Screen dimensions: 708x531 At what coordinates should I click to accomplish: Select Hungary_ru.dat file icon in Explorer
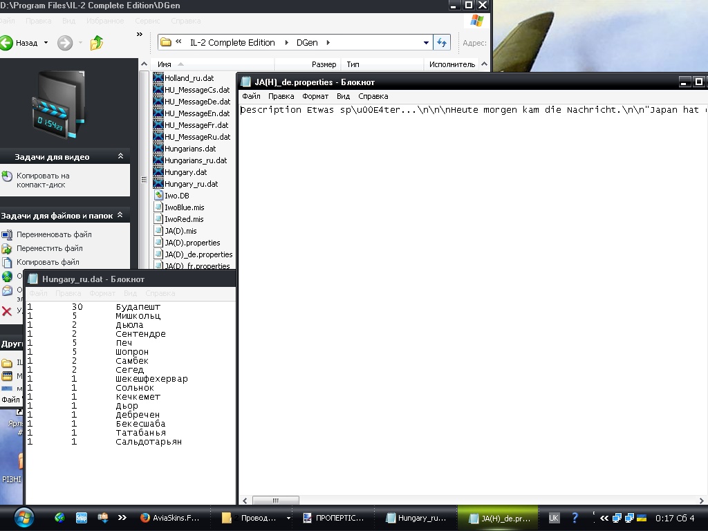[158, 183]
